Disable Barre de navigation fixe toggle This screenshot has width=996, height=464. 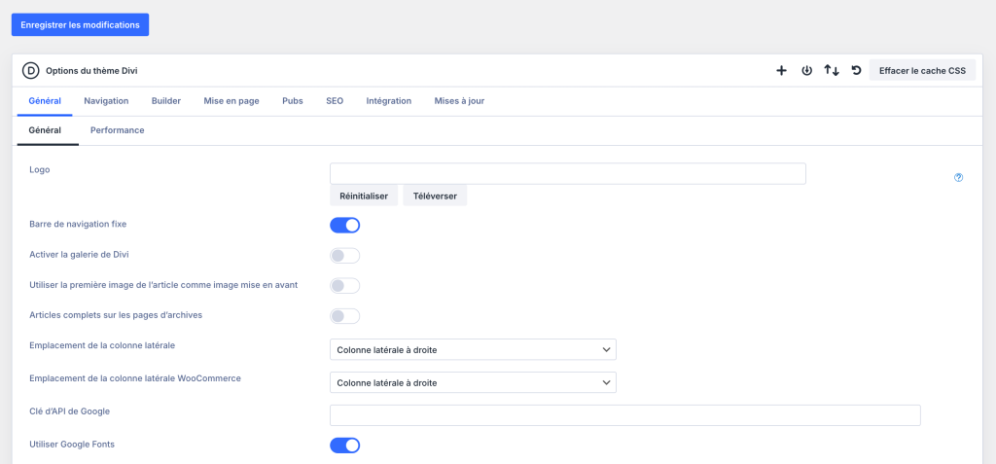pos(345,225)
